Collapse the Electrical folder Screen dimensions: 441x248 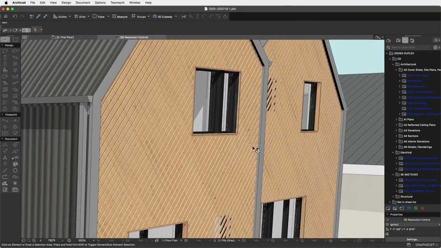[x=393, y=153]
